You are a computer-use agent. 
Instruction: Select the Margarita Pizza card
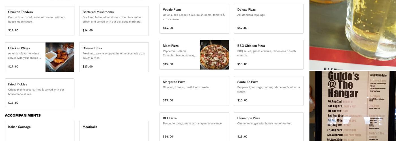pos(194,91)
